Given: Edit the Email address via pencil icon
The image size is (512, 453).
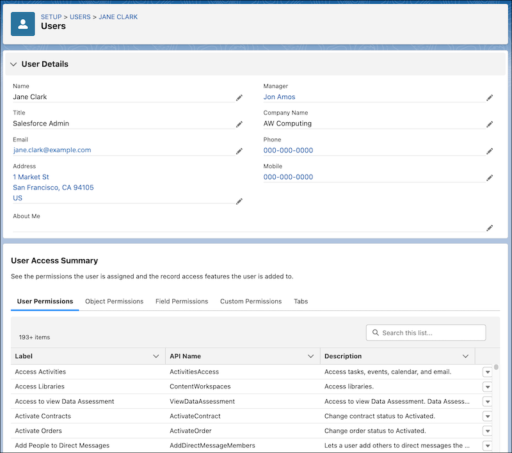Looking at the screenshot, I should (x=239, y=151).
